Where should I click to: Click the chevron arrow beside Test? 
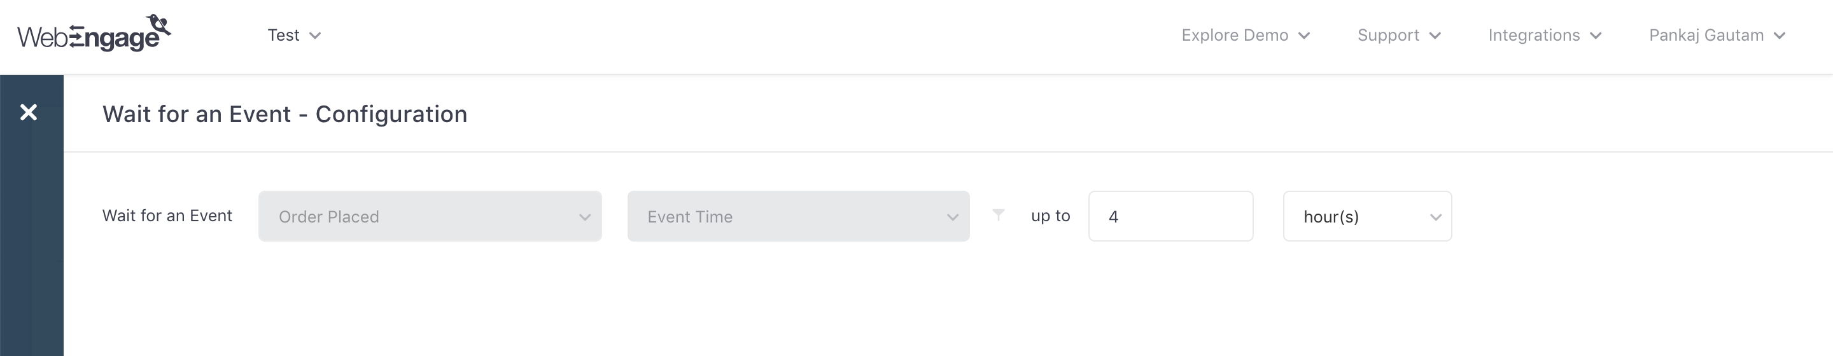click(315, 36)
